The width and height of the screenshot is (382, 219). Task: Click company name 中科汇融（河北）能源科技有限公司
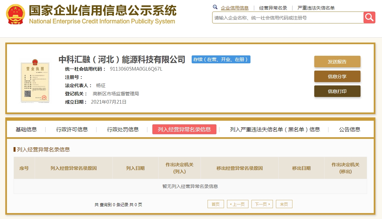point(122,60)
